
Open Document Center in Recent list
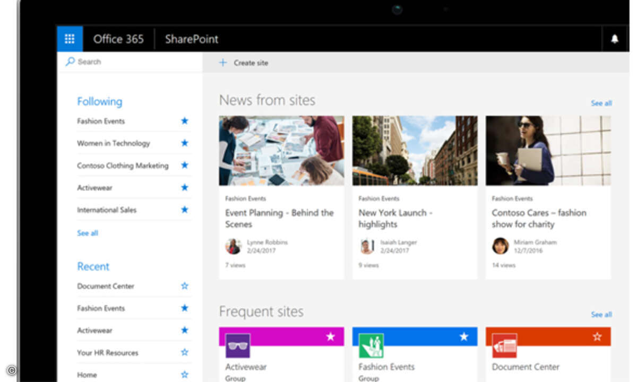coord(106,286)
